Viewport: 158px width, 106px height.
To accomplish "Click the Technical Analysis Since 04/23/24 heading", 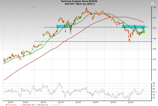I will [79, 2].
